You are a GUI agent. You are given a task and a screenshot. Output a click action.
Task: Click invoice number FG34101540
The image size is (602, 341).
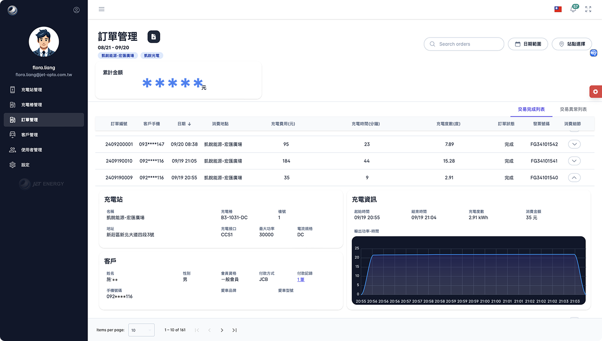(x=544, y=178)
